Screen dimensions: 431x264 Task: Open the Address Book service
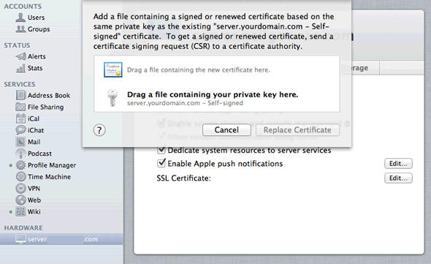pos(43,95)
